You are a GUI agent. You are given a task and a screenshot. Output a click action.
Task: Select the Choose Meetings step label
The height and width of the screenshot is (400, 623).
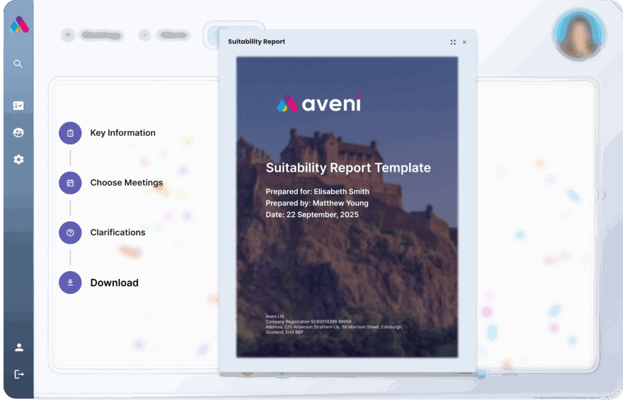click(127, 182)
